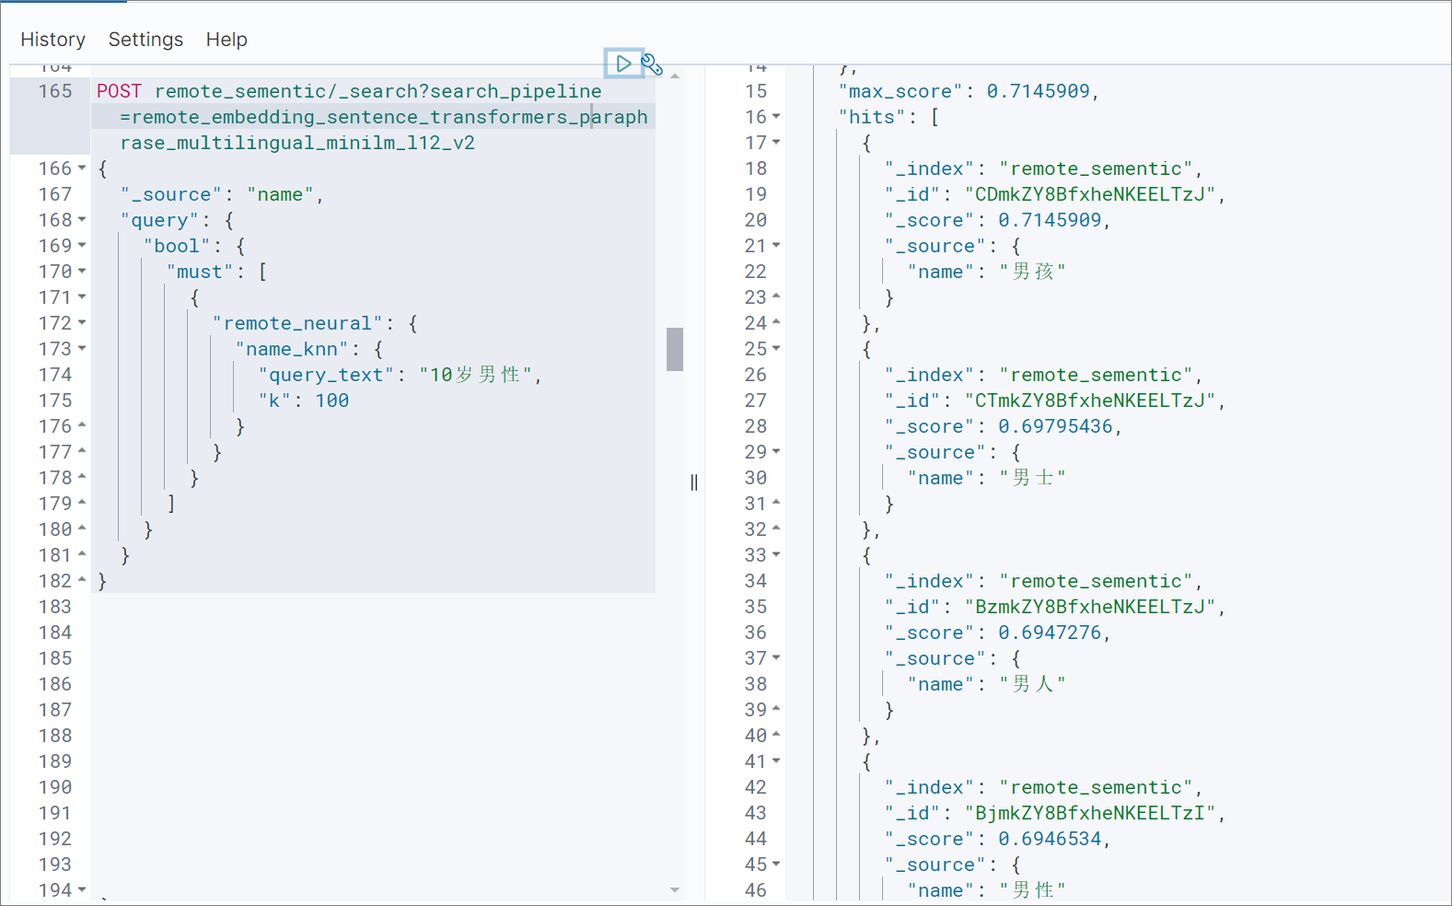Collapse the "remote_neural" block at line 172
1452x906 pixels.
coord(82,323)
